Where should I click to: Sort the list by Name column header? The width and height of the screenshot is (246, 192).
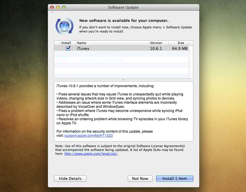click(112, 43)
